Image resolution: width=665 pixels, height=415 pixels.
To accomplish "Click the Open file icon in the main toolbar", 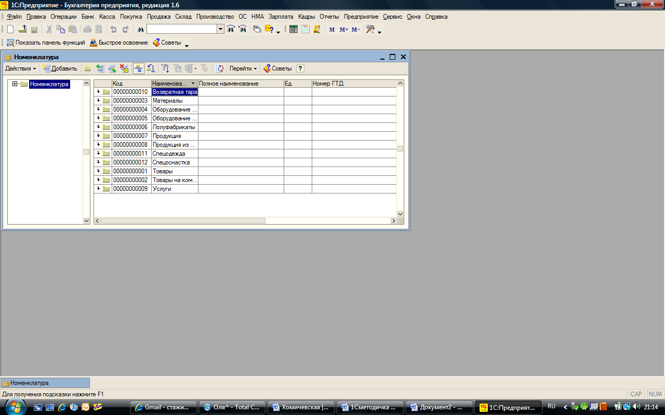I will [22, 29].
